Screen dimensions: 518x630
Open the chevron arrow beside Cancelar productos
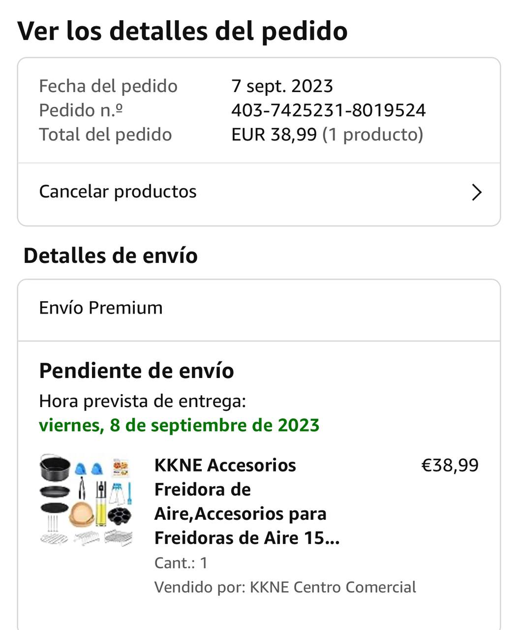click(x=476, y=192)
